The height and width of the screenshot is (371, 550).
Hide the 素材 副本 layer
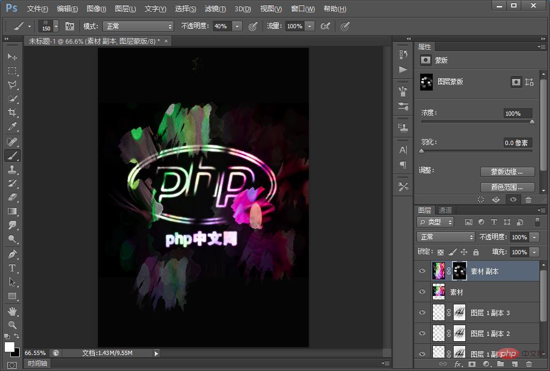[x=422, y=271]
